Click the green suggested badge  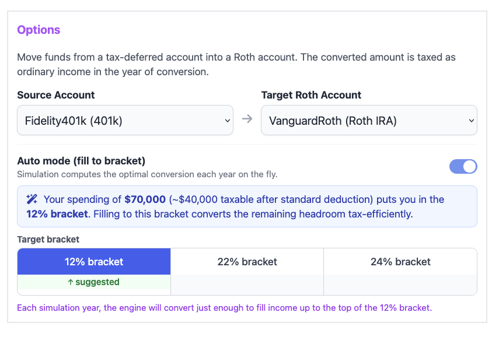pyautogui.click(x=94, y=282)
